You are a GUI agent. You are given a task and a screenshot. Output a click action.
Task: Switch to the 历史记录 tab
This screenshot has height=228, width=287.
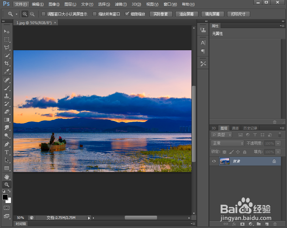[x=250, y=128]
